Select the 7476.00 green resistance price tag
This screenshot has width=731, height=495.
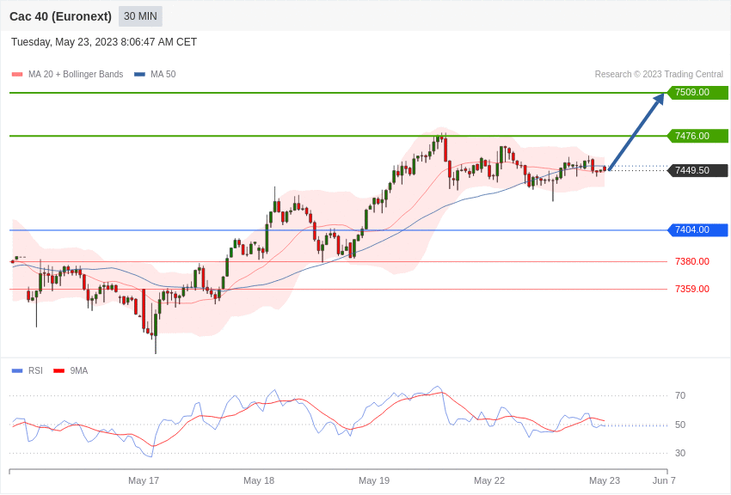coord(697,136)
